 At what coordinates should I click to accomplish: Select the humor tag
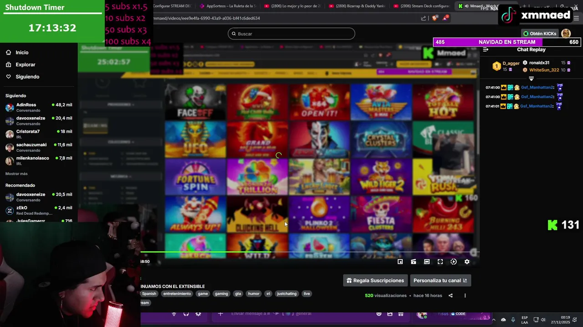[x=254, y=294]
